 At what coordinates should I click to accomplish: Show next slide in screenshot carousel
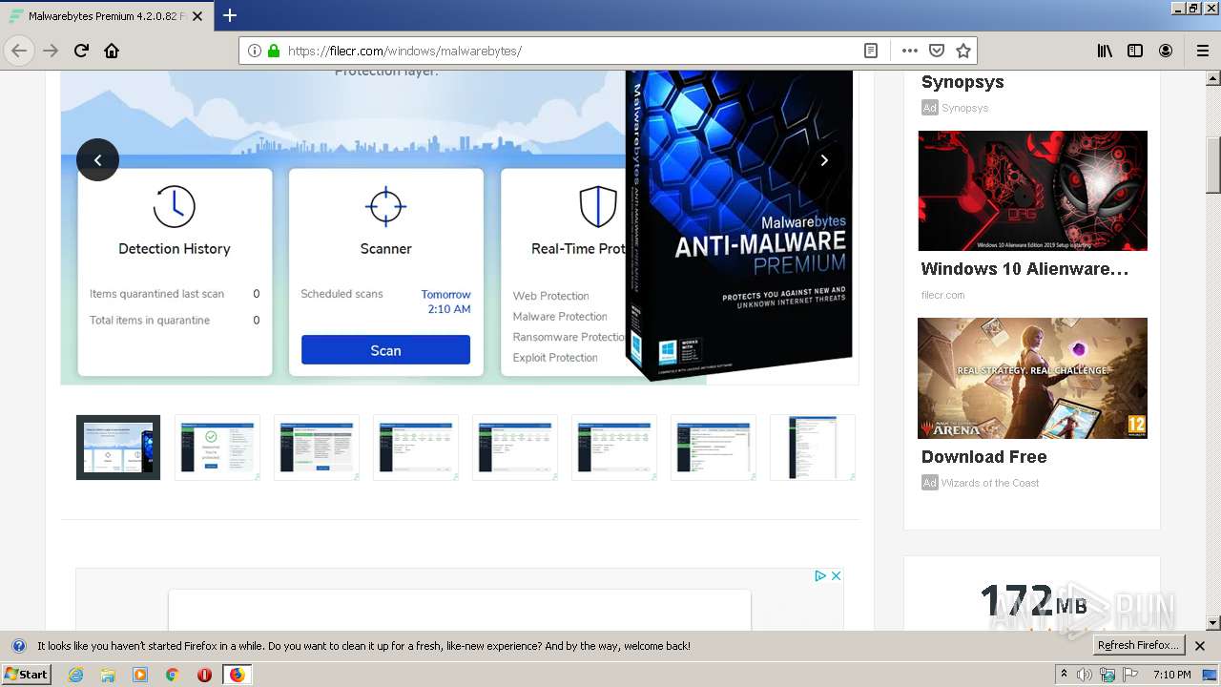(824, 160)
